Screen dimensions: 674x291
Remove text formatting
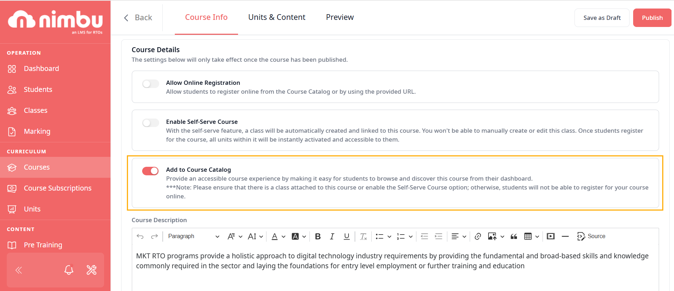[x=363, y=236]
